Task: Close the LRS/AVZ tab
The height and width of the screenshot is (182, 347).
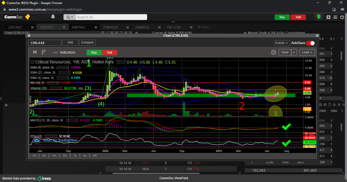Action: click(x=32, y=27)
